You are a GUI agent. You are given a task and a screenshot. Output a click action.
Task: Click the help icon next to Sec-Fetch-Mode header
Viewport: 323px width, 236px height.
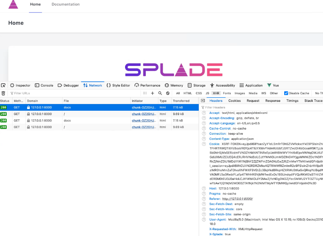pos(204,209)
